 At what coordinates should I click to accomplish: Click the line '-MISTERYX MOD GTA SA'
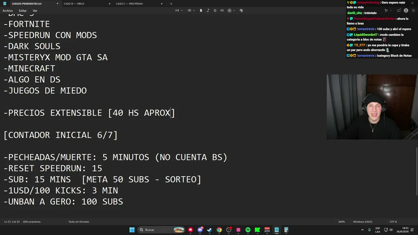[56, 57]
